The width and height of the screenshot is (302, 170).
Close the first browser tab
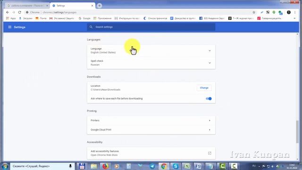coord(47,6)
